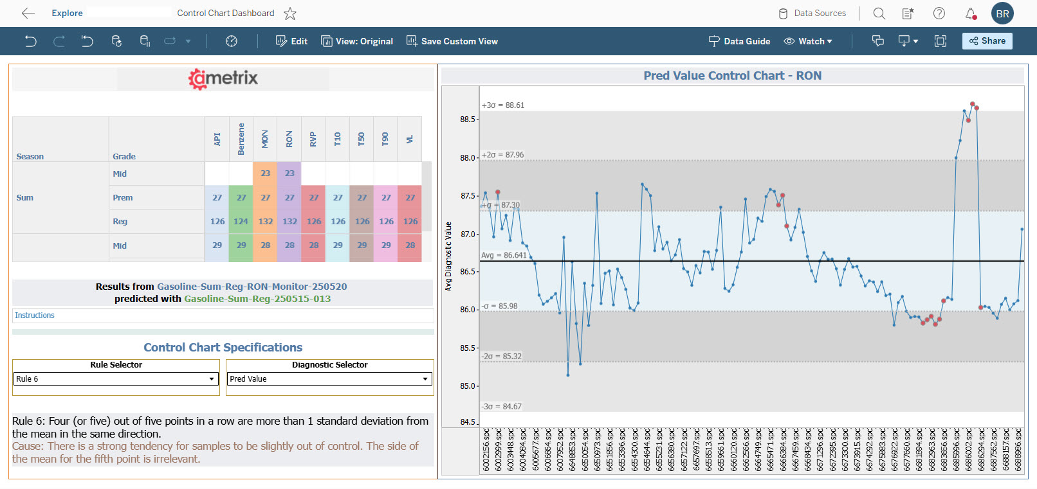The image size is (1037, 489).
Task: Click the Edit button
Action: tap(291, 41)
